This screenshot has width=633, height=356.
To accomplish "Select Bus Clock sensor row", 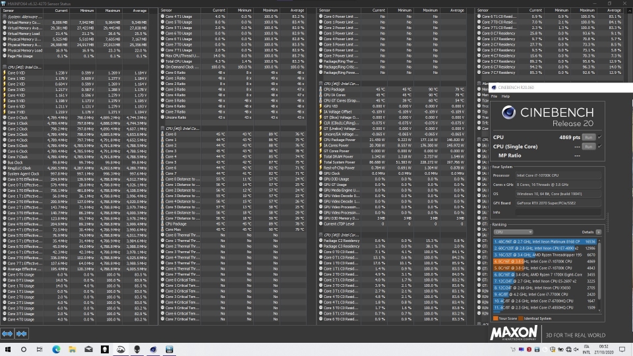I will (75, 162).
